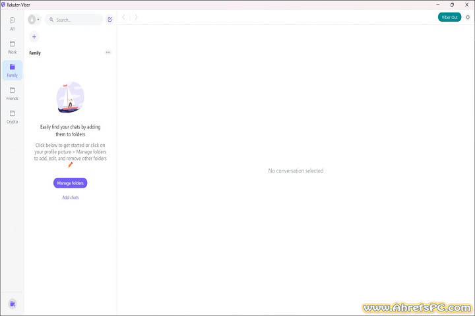Click the Family heading text
The height and width of the screenshot is (316, 475).
click(35, 53)
